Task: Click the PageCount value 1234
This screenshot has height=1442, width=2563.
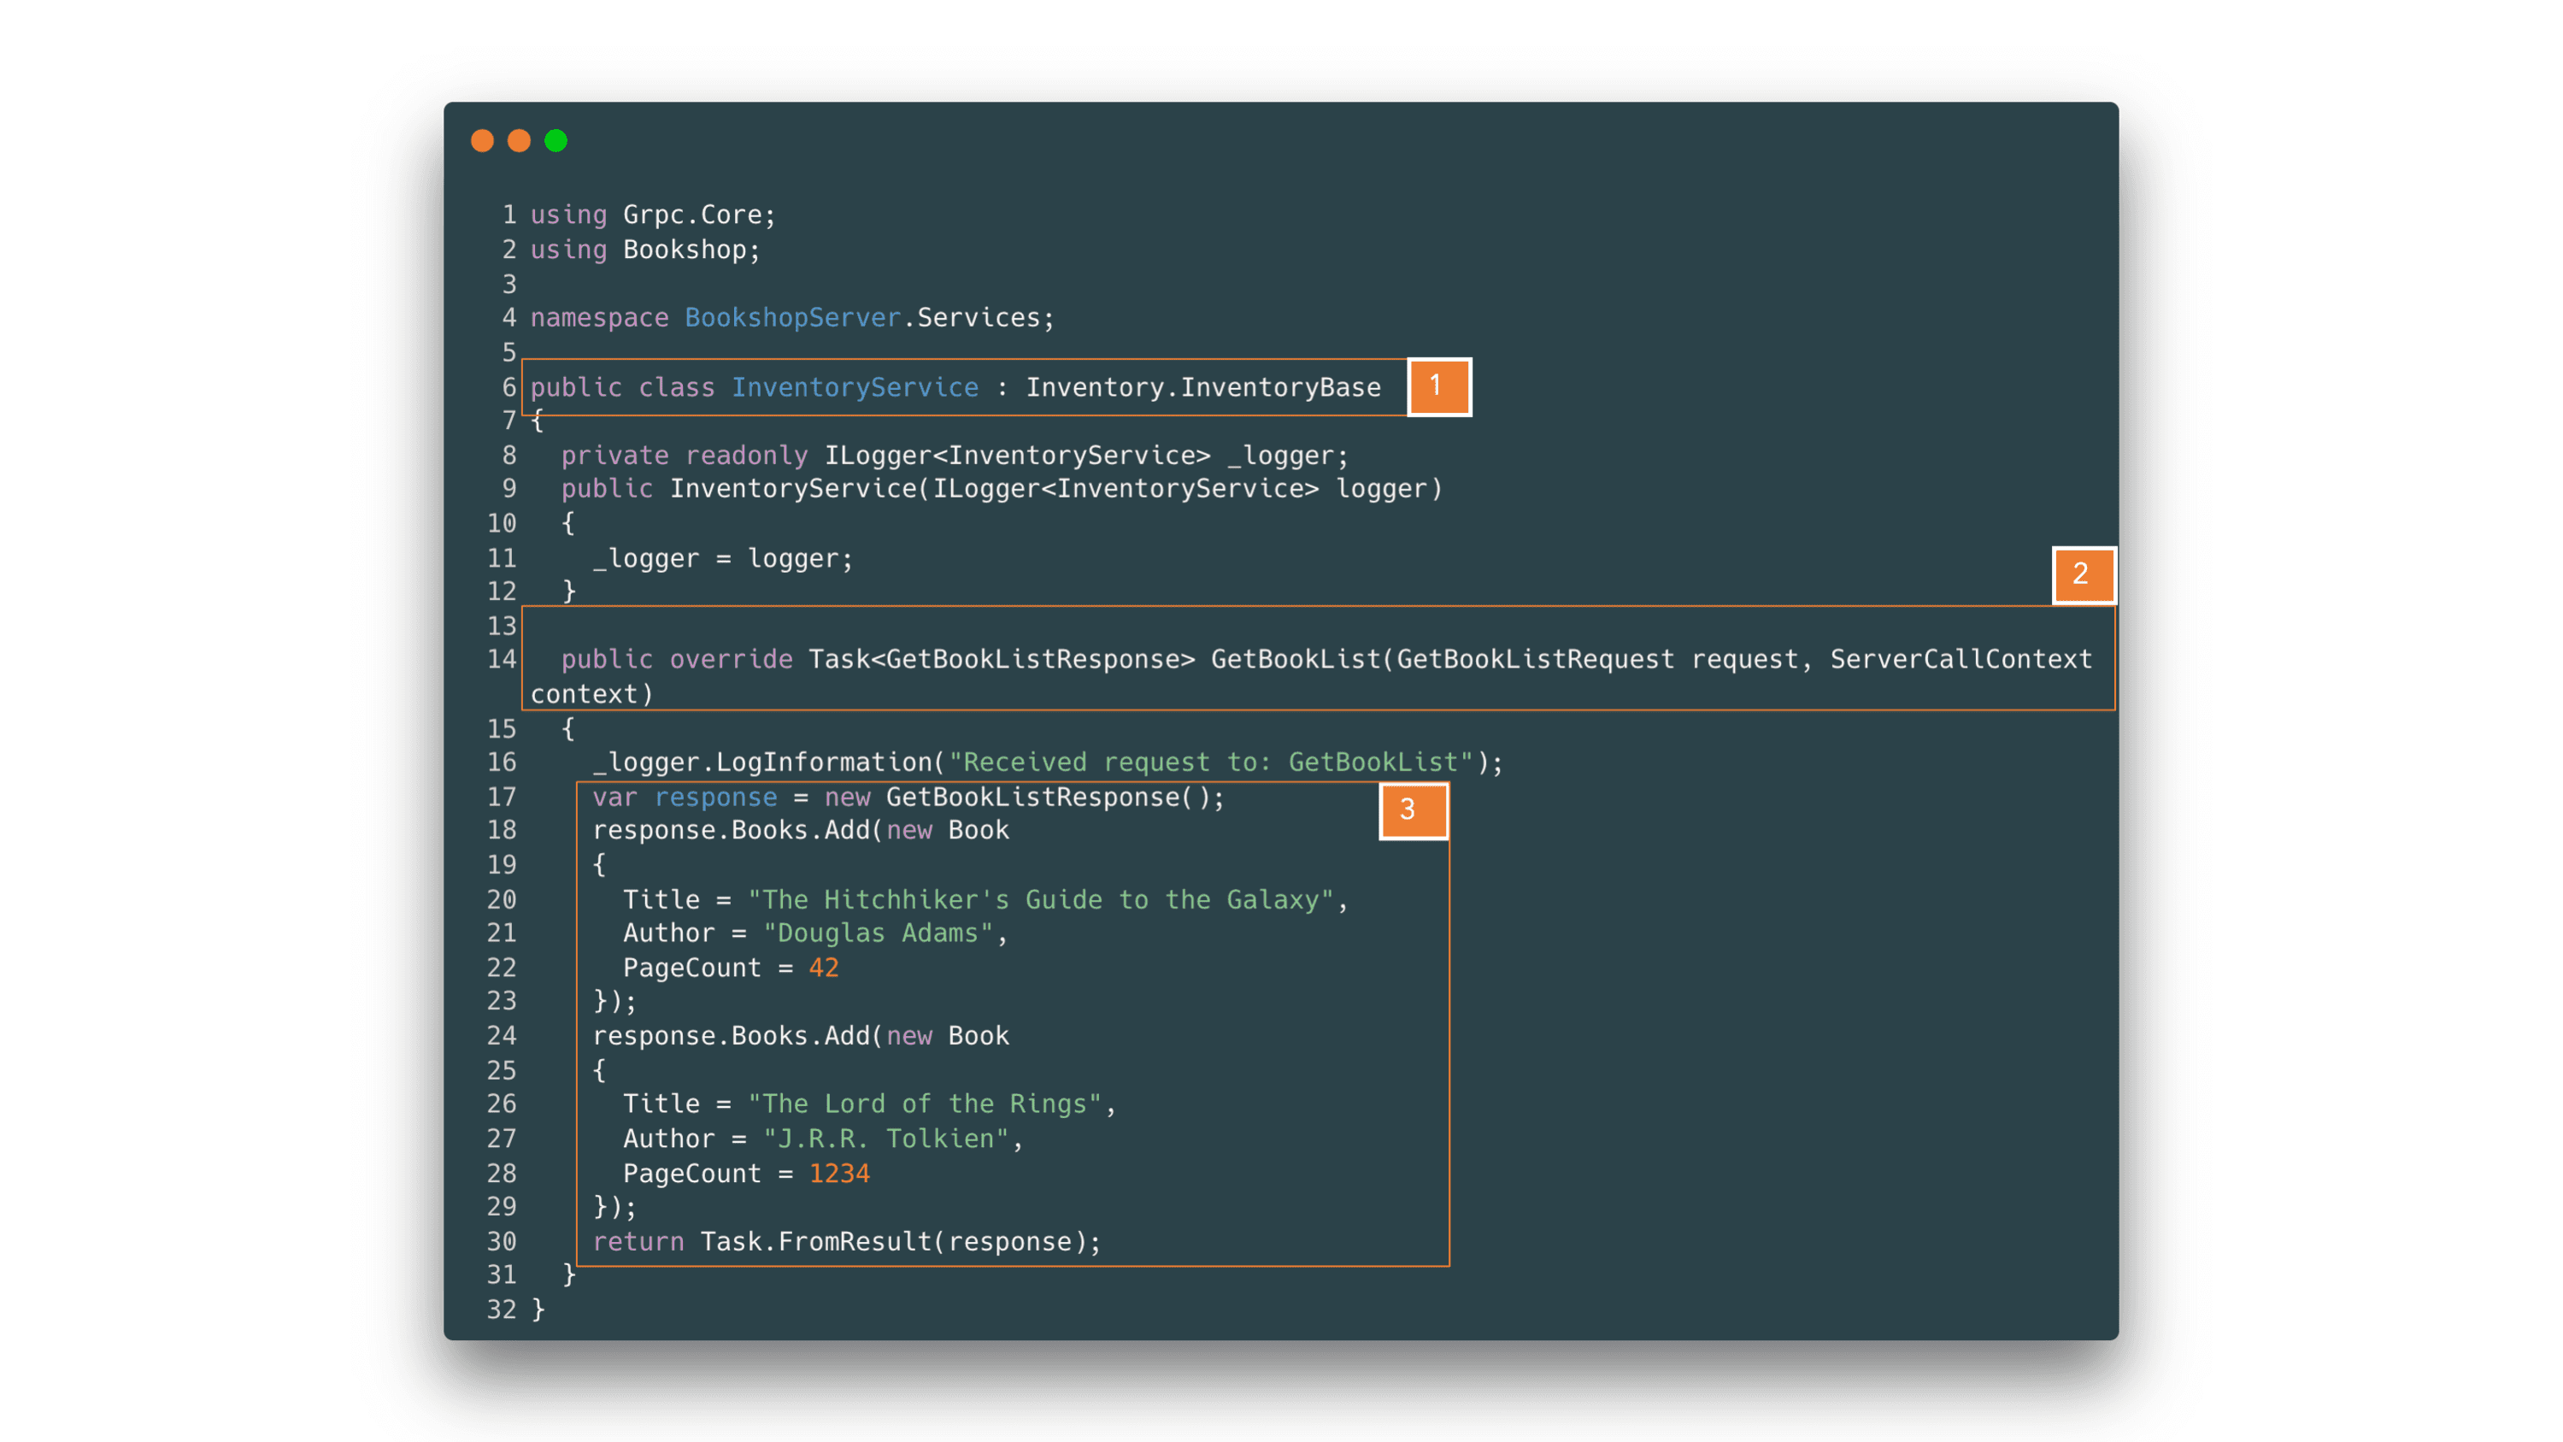Action: (838, 1172)
